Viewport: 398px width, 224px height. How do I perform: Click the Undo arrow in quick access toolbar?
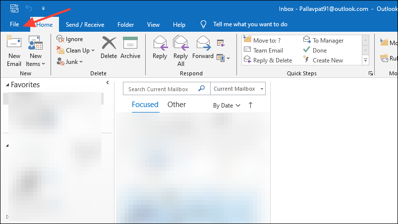point(29,8)
